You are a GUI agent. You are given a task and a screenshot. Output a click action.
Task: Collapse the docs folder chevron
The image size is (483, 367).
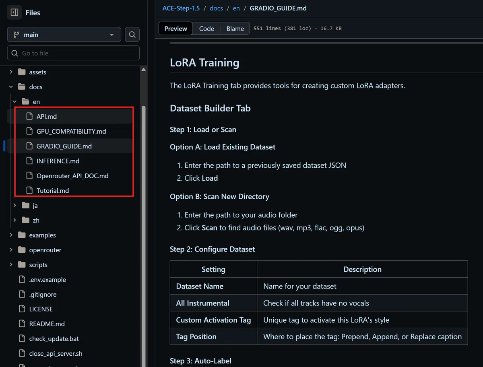[11, 87]
